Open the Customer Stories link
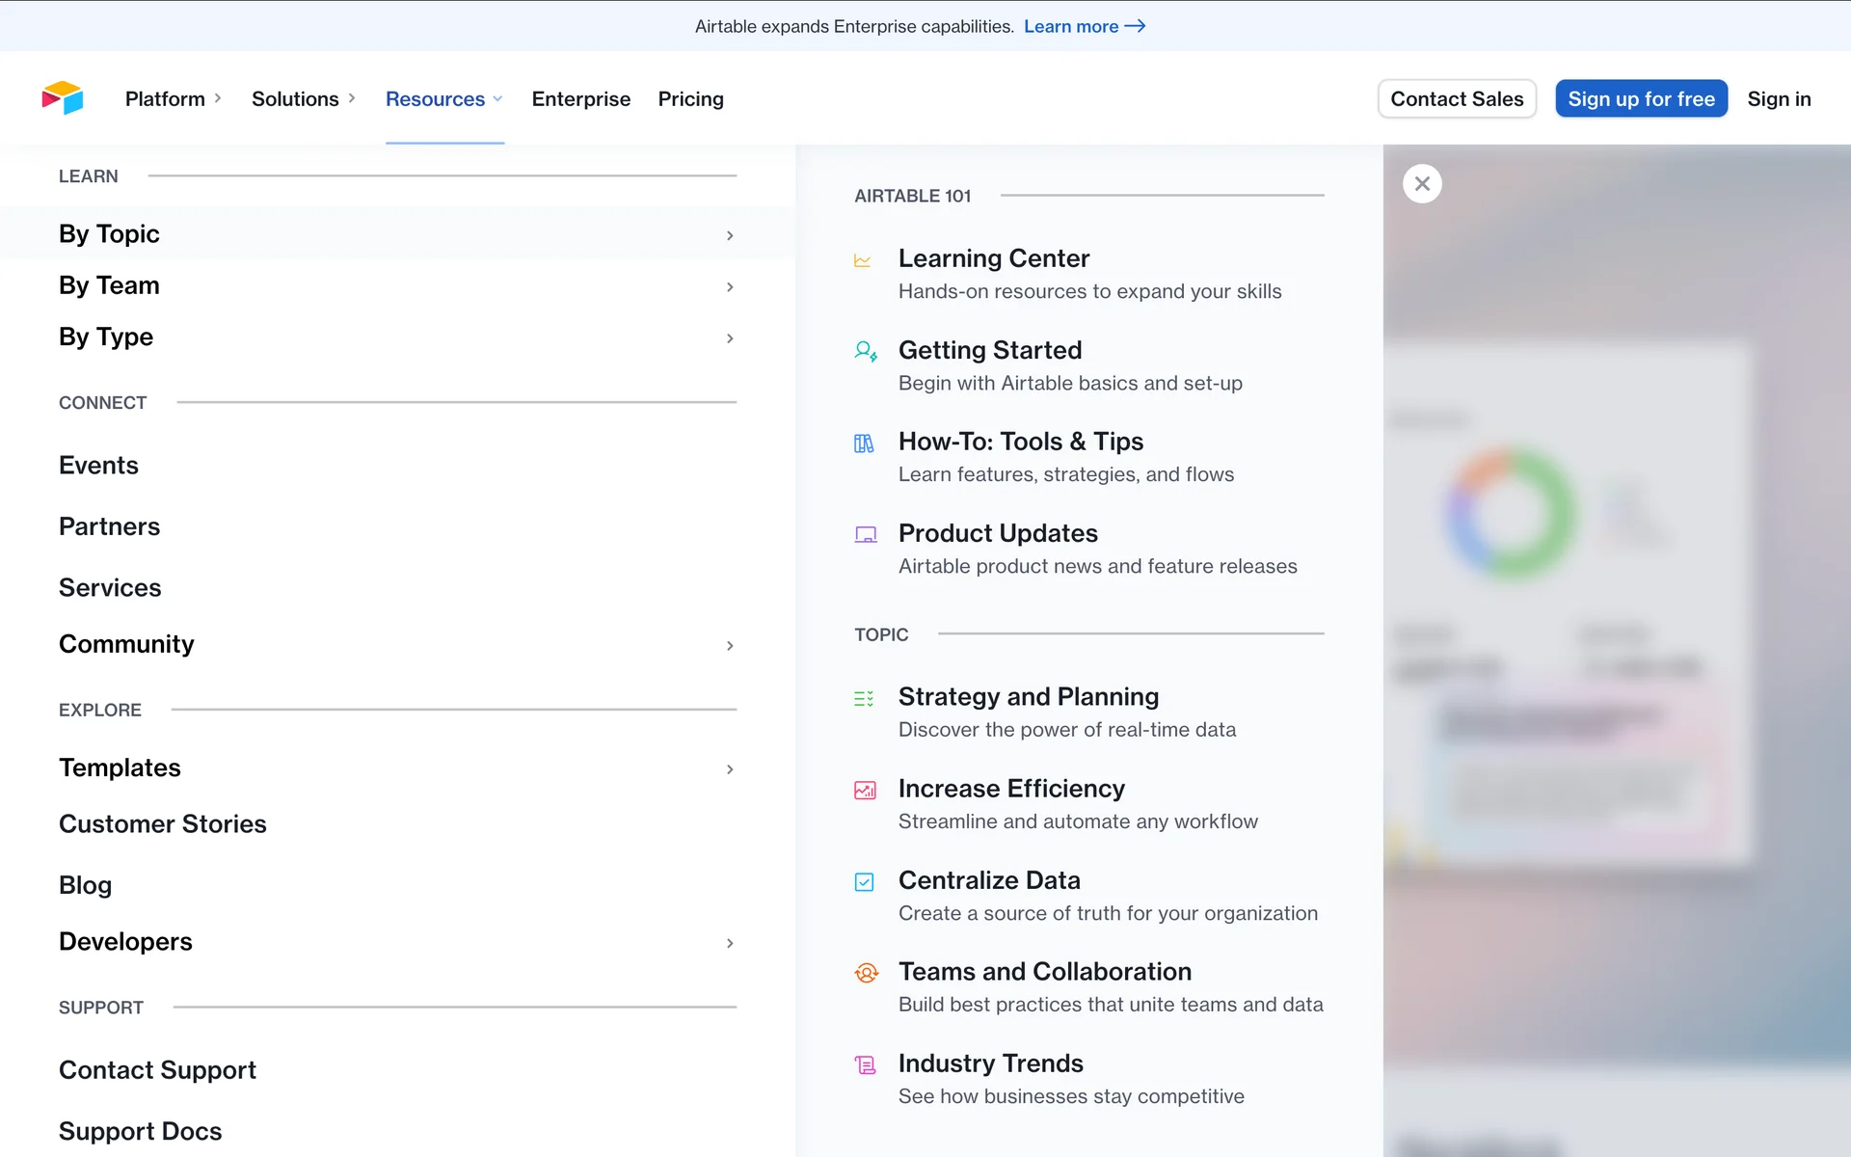The image size is (1851, 1157). [163, 824]
